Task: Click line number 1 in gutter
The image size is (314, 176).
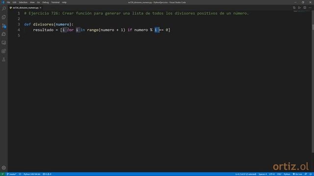Action: tap(19, 13)
